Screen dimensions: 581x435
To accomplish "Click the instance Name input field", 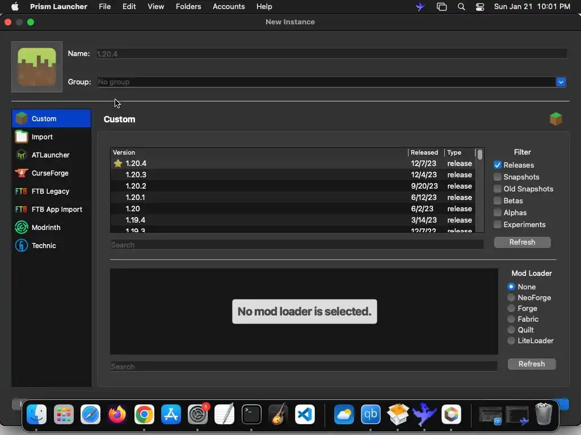I will tap(331, 54).
